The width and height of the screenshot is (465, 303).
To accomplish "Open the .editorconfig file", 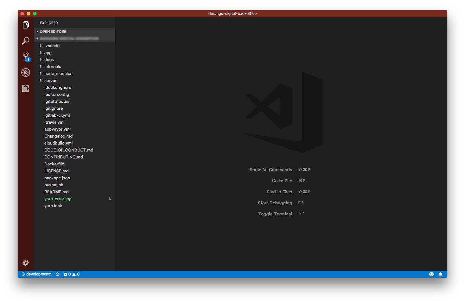I will tap(74, 95).
